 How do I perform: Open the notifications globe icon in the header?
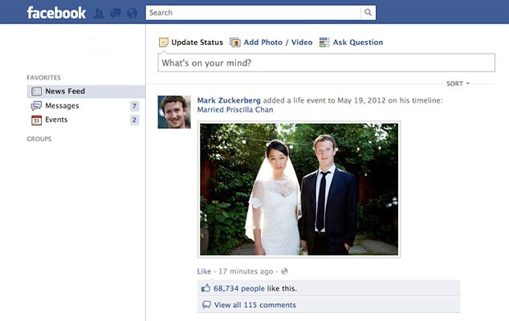(132, 13)
